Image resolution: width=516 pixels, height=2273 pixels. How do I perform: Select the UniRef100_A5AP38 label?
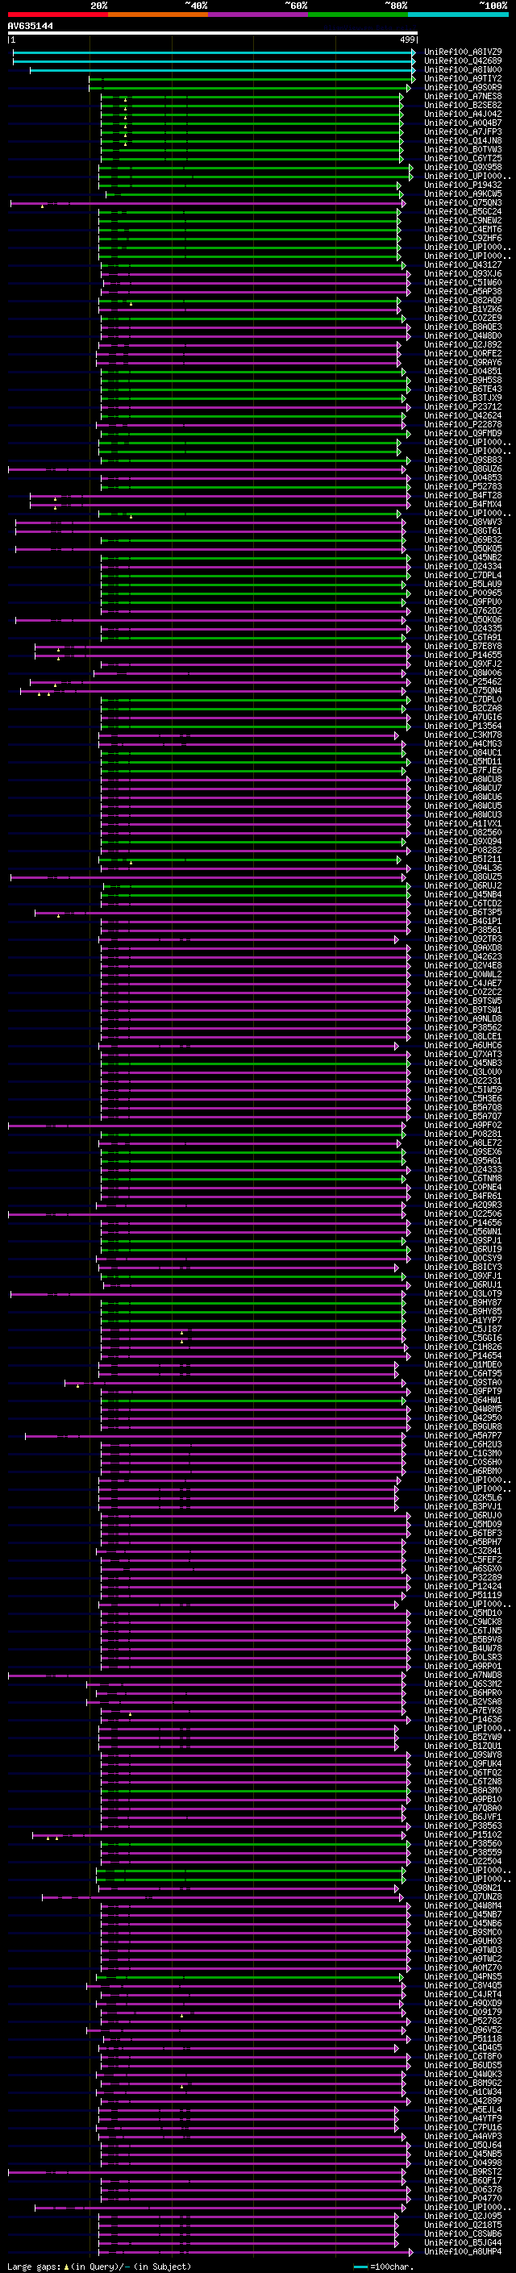tap(463, 291)
